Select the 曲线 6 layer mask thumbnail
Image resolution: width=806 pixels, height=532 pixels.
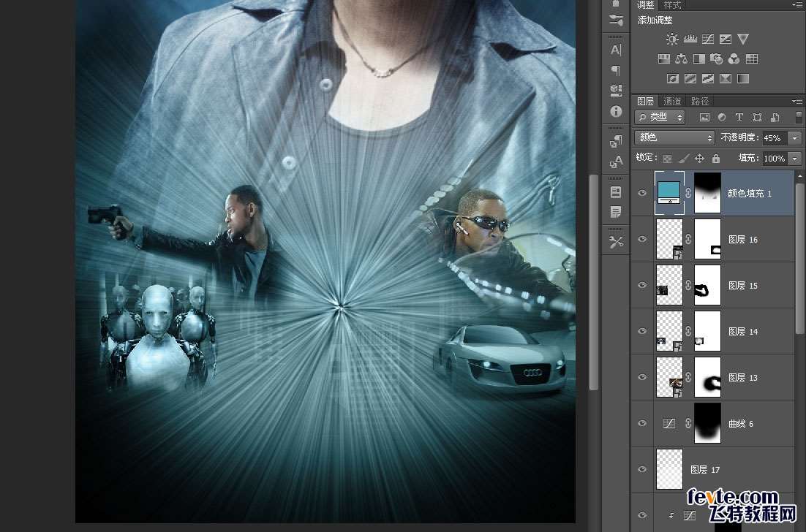(707, 423)
